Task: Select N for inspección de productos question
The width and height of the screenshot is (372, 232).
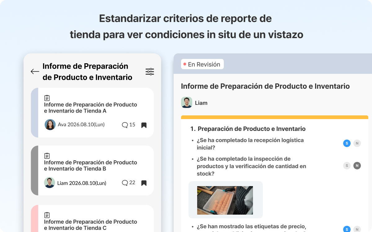Action: pos(357,166)
